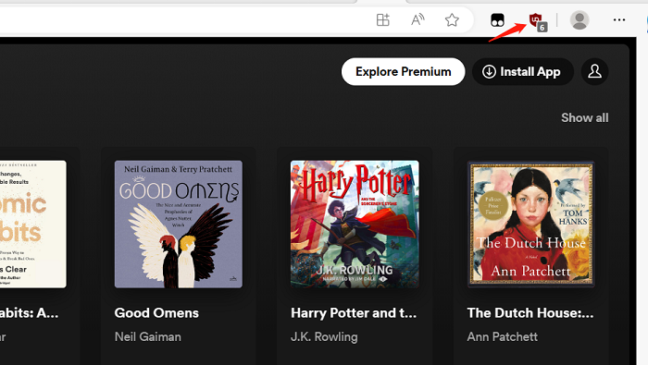The image size is (648, 365).
Task: Click Good Omens title text
Action: (156, 313)
